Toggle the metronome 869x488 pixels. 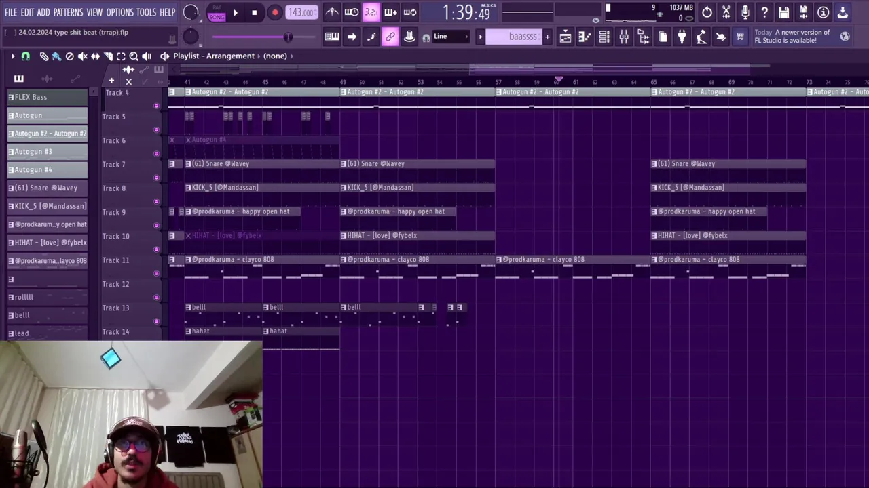(332, 12)
